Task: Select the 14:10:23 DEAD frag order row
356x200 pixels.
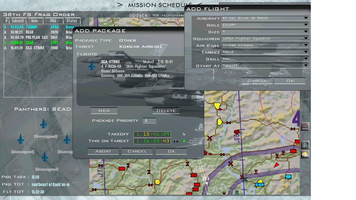Action: 39,32
